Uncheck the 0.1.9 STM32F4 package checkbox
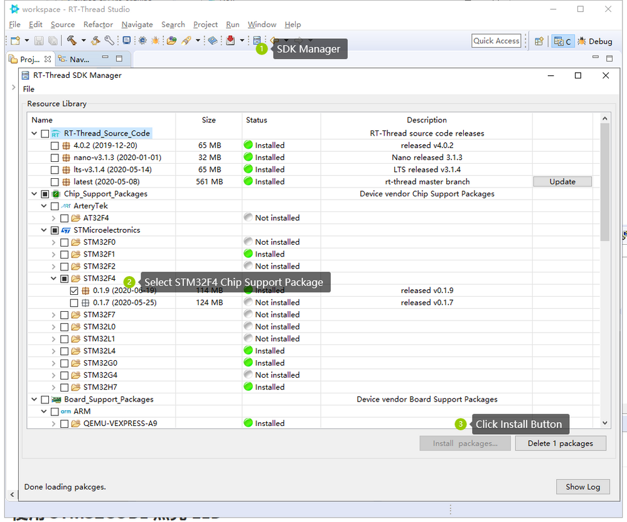The image size is (627, 522). point(74,291)
